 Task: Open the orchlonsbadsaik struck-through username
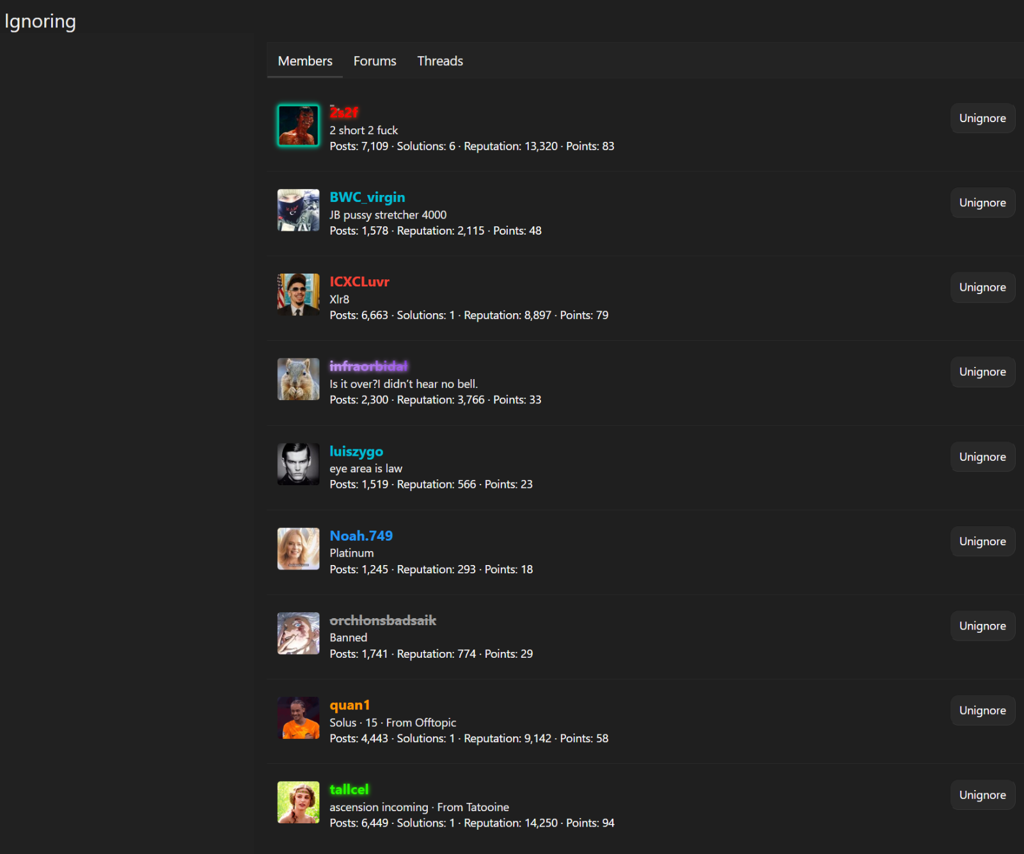[383, 620]
